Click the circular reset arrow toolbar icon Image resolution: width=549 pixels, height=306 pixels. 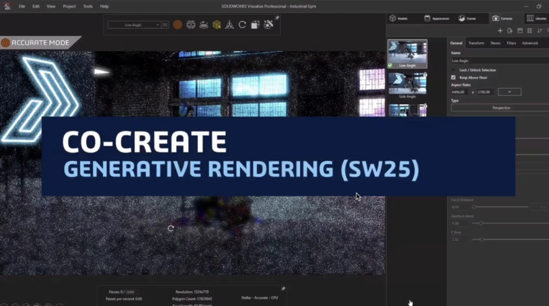[x=242, y=25]
